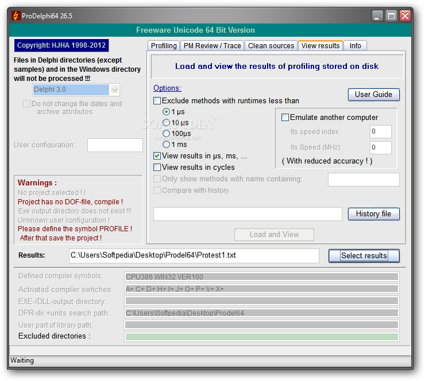Click the Copyright: HJHA 1998-2012 banner

point(61,45)
